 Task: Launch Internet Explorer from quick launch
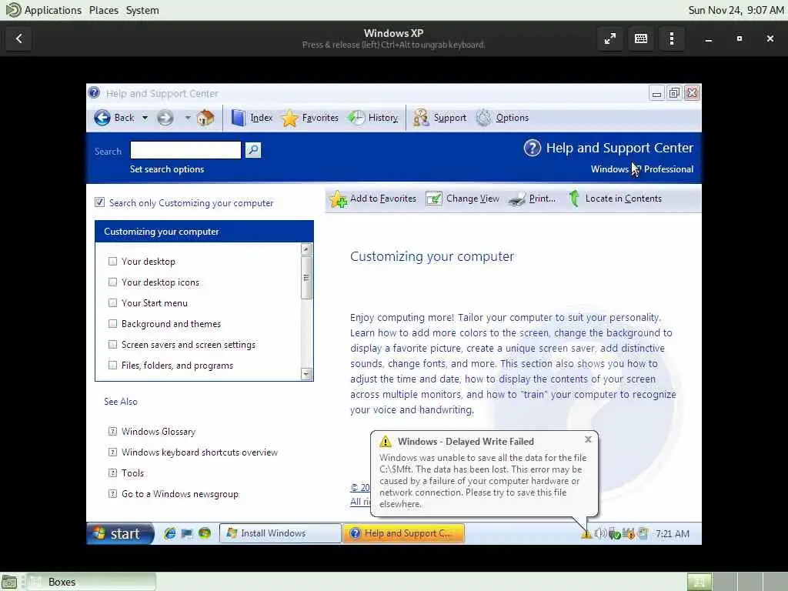(170, 534)
